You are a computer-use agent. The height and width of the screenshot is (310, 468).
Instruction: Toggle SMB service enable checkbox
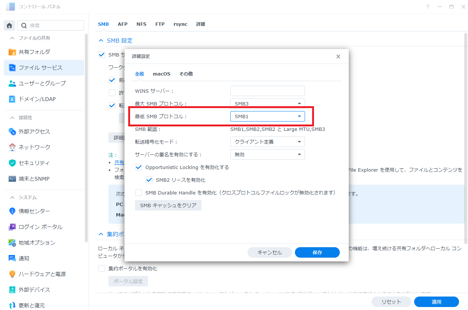coord(102,55)
